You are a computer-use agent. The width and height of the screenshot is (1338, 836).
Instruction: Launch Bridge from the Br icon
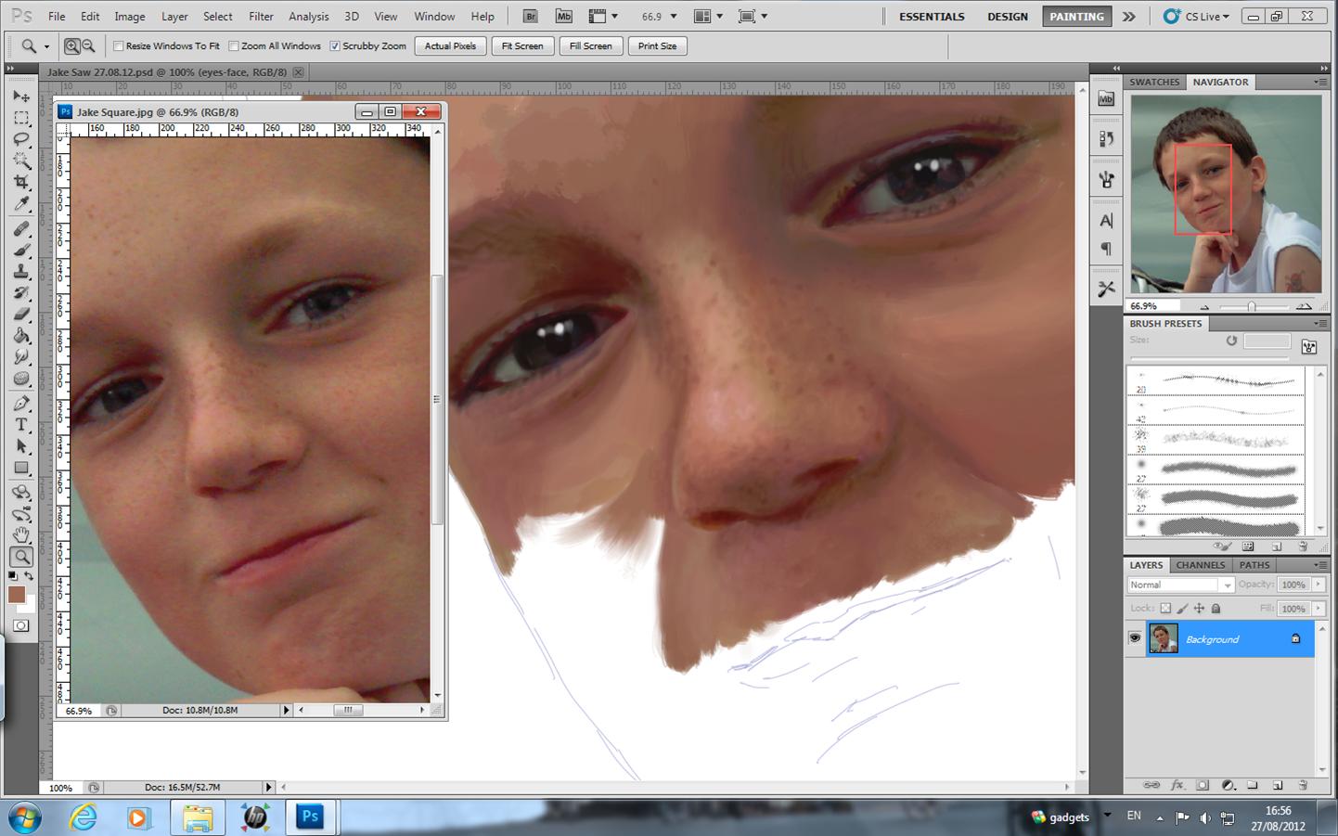(530, 17)
